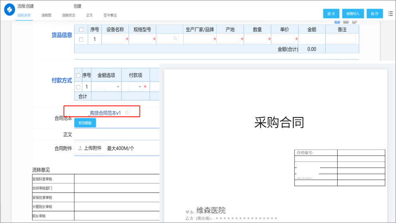Click the search icon in goods table row
The image size is (396, 223).
tap(175, 39)
